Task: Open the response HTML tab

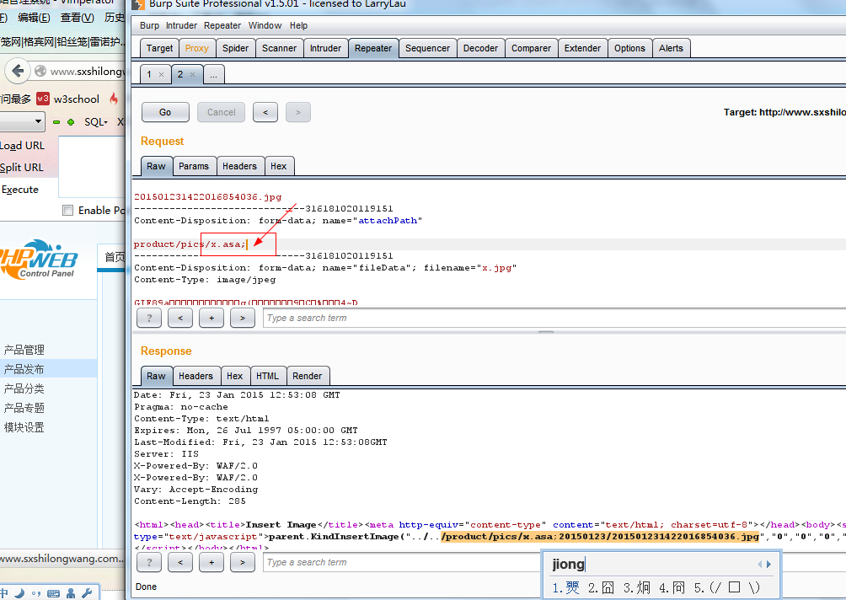Action: [x=268, y=376]
